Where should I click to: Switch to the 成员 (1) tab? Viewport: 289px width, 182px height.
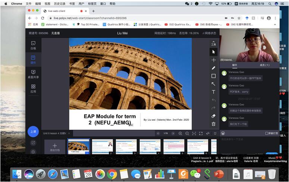coord(264,65)
